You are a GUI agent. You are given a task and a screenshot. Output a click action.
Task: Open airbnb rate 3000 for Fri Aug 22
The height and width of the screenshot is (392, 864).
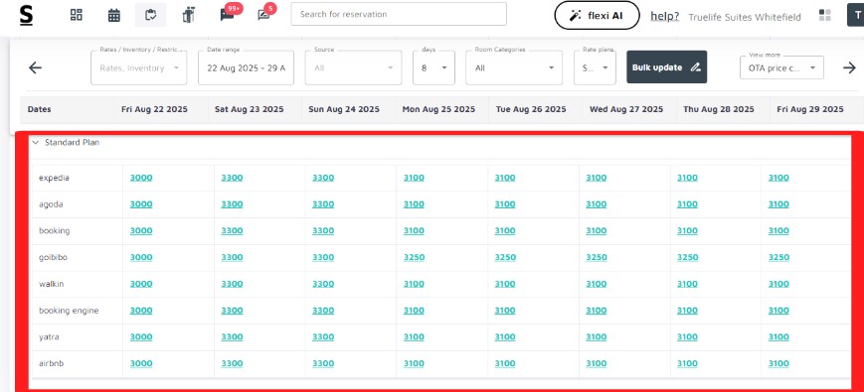tap(141, 363)
